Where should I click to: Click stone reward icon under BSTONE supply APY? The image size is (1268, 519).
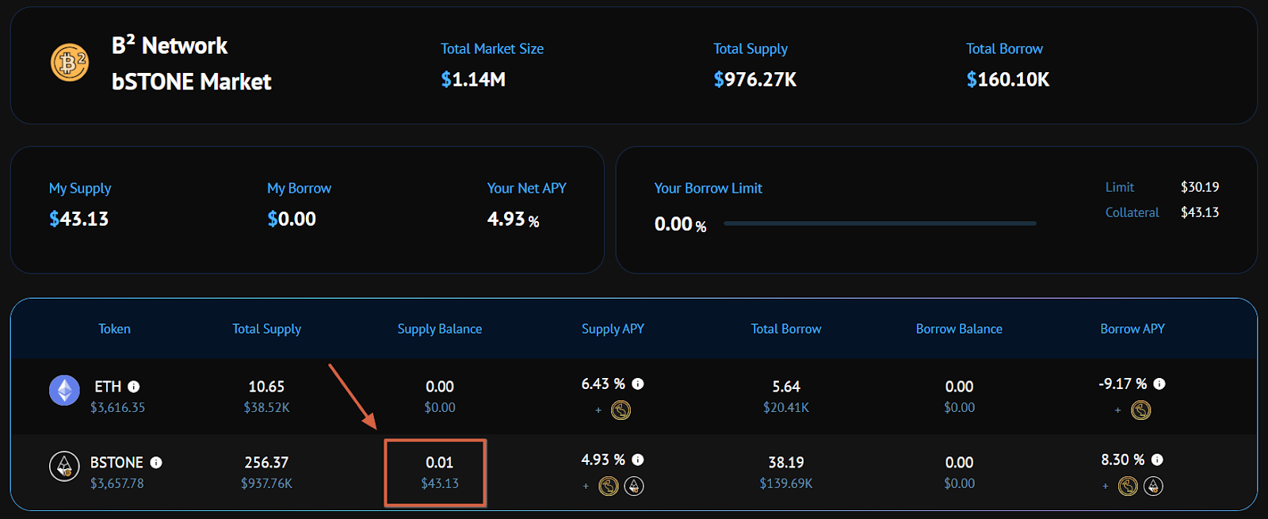click(634, 486)
